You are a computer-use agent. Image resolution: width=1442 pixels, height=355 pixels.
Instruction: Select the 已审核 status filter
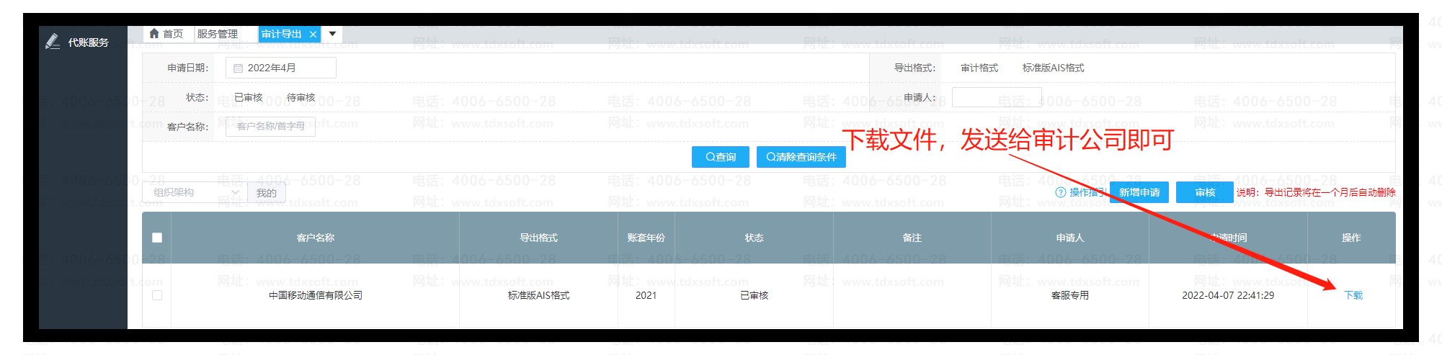point(249,97)
